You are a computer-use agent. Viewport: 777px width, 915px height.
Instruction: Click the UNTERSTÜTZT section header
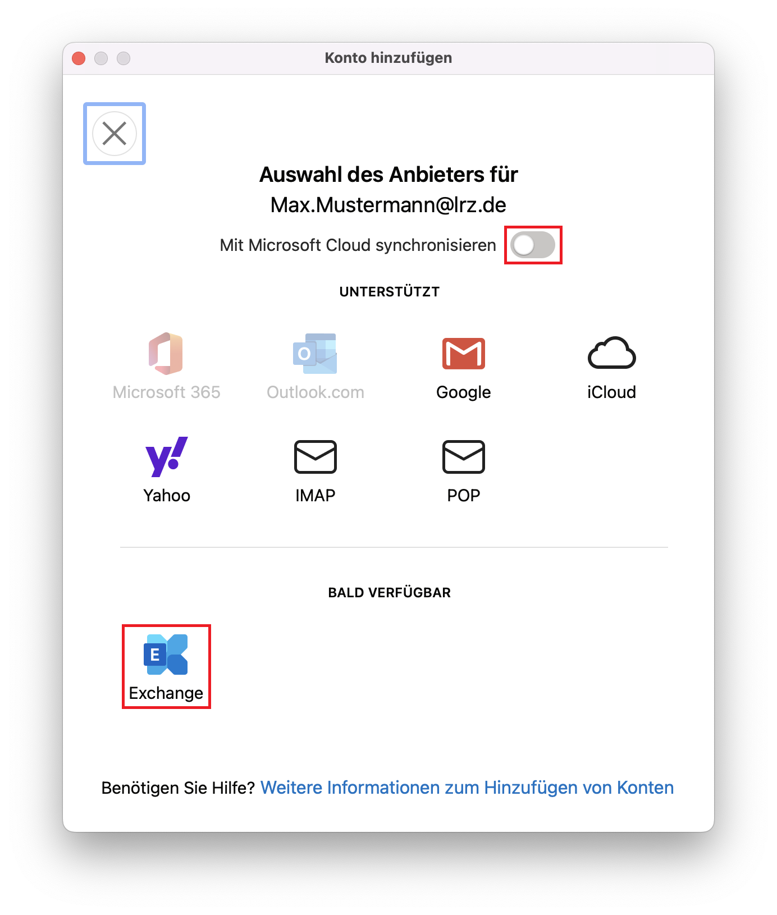pyautogui.click(x=389, y=292)
